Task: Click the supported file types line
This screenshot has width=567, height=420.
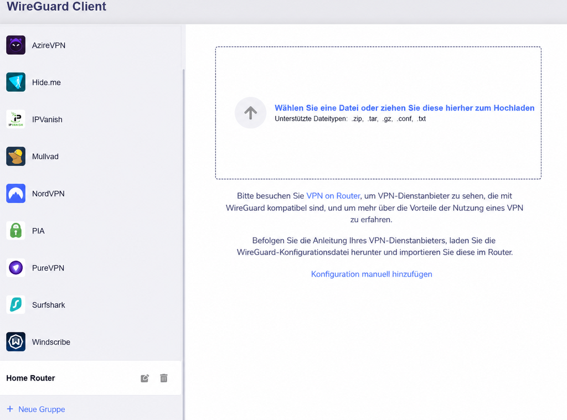Action: 350,118
